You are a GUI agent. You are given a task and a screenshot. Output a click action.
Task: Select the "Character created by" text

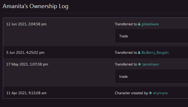(x=131, y=93)
